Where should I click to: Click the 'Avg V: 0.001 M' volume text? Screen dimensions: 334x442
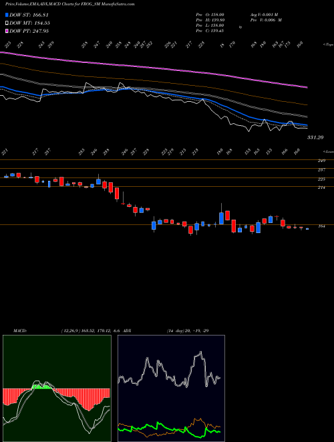coord(266,15)
